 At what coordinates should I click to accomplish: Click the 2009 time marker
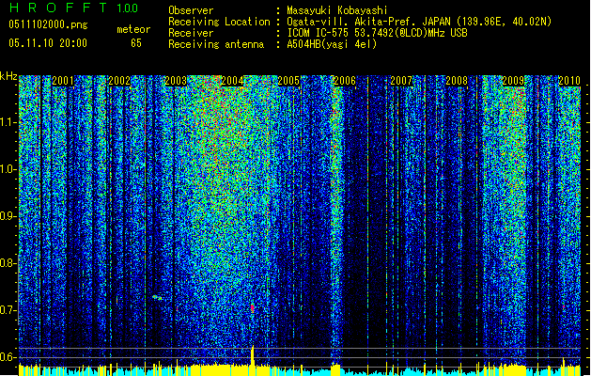point(513,80)
